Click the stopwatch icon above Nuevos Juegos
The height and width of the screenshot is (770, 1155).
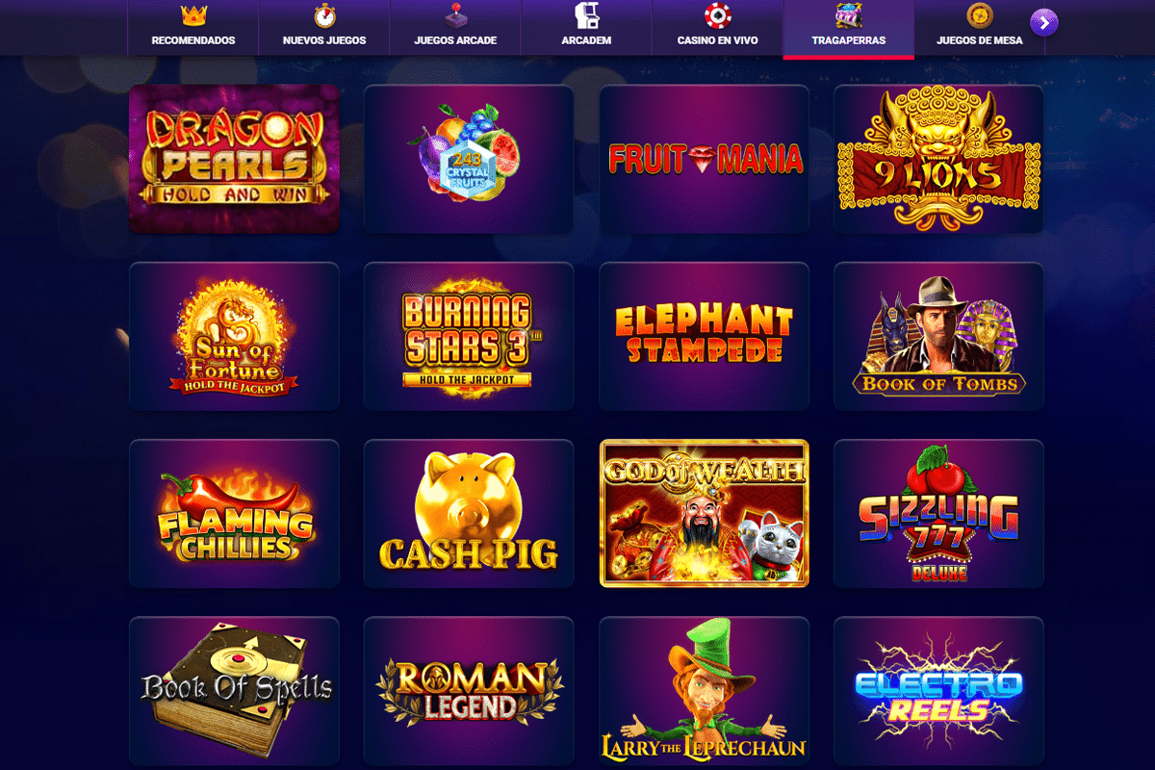(x=324, y=15)
